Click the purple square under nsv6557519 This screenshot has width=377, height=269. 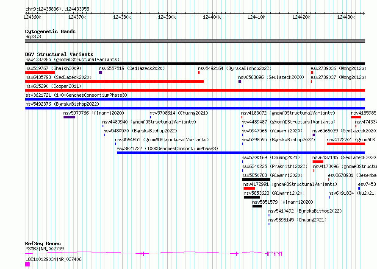[x=100, y=73]
